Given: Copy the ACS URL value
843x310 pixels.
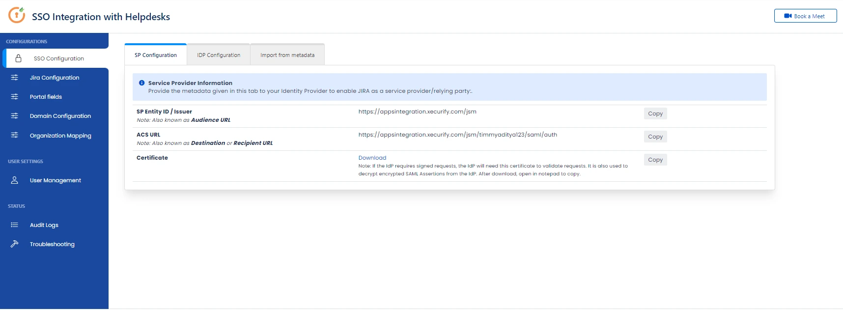Looking at the screenshot, I should pos(655,137).
